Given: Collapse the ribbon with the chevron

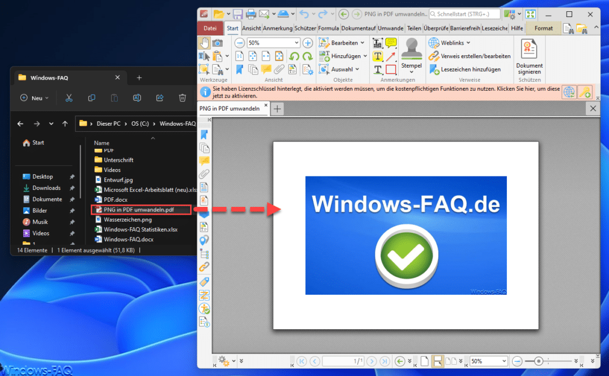Looking at the screenshot, I should (x=596, y=28).
